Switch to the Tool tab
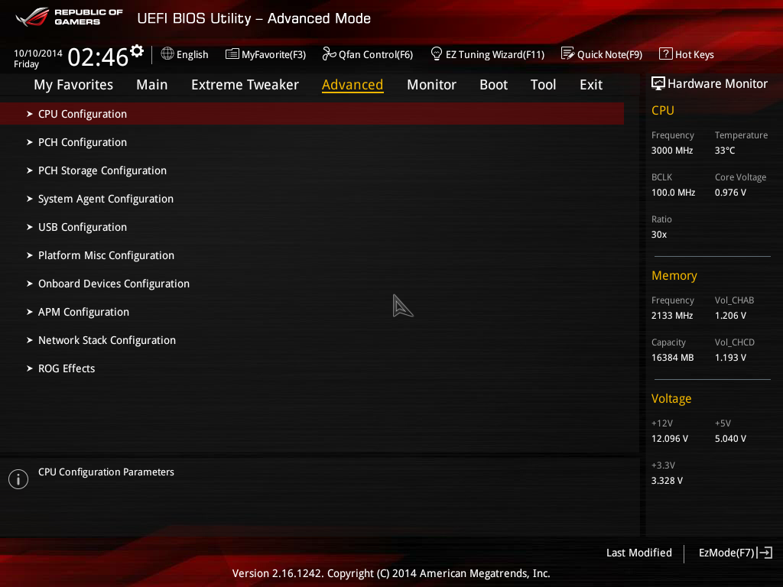This screenshot has height=587, width=783. click(543, 85)
